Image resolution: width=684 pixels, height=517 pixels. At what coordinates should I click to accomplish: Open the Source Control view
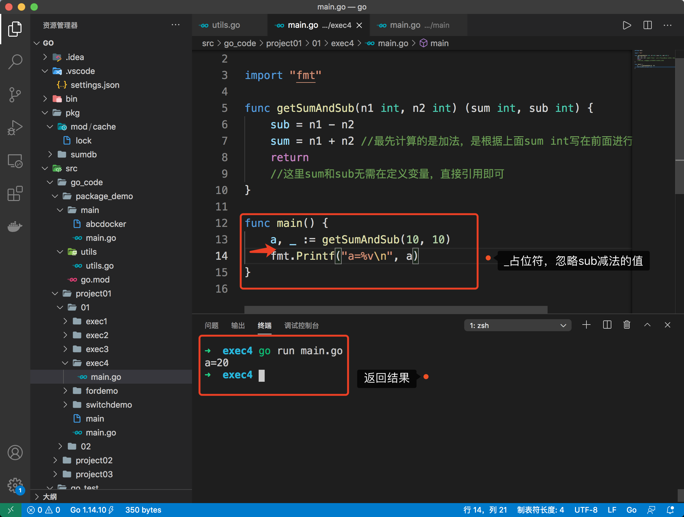pyautogui.click(x=15, y=94)
